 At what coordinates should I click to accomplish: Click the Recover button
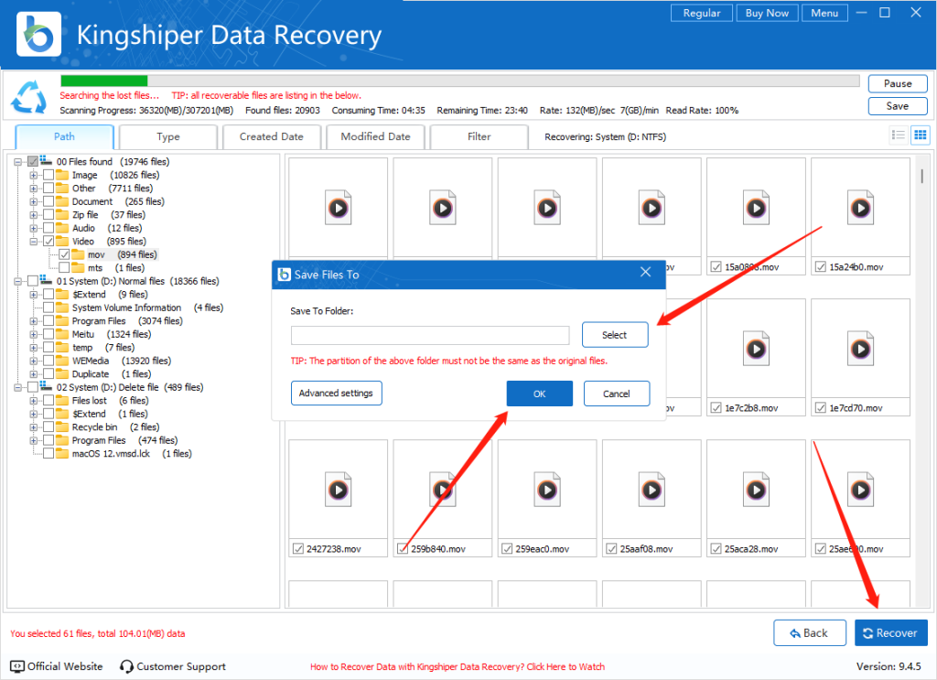pos(890,632)
